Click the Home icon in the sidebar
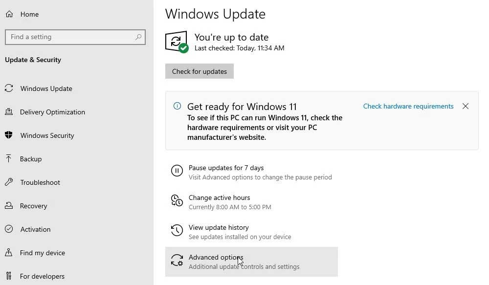The image size is (489, 285). click(x=10, y=14)
